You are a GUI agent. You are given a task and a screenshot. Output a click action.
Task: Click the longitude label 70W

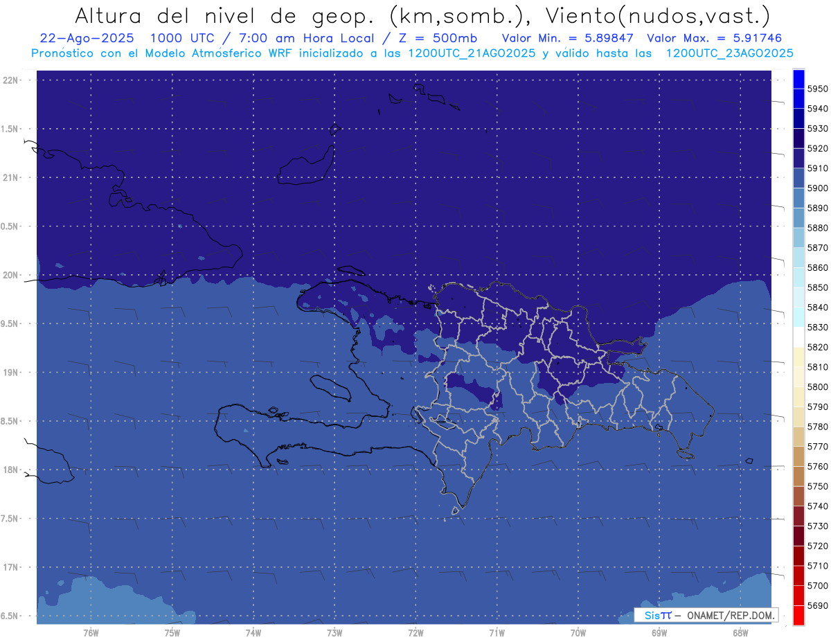pos(578,632)
